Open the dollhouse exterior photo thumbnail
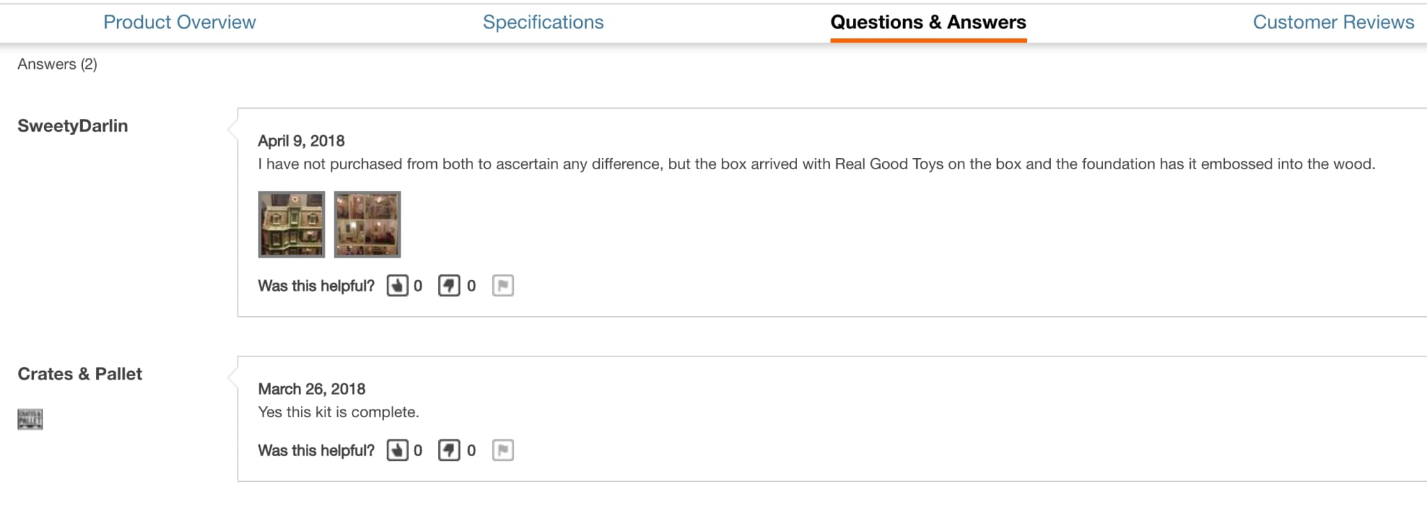Viewport: 1427px width, 516px height. [291, 224]
